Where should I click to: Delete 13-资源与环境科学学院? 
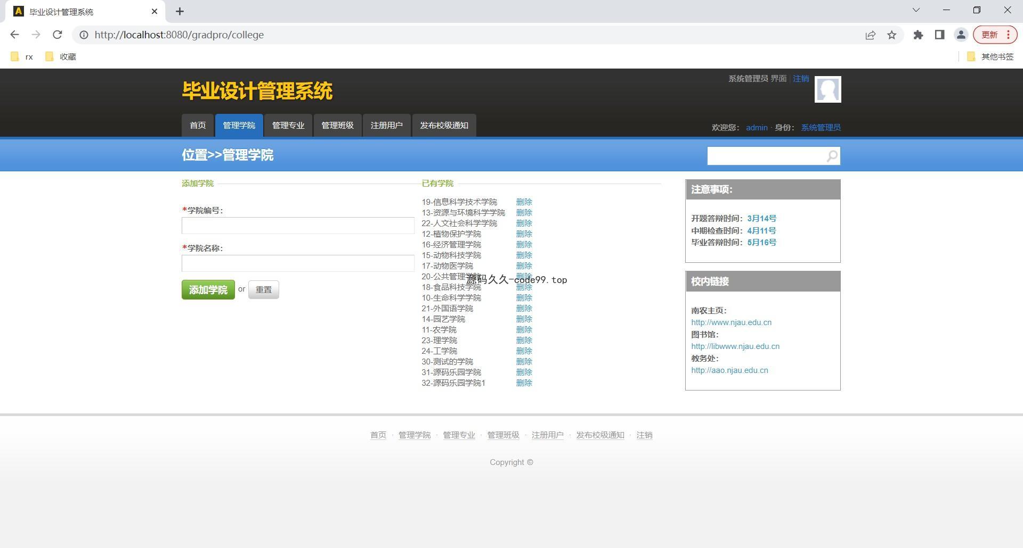pos(524,213)
